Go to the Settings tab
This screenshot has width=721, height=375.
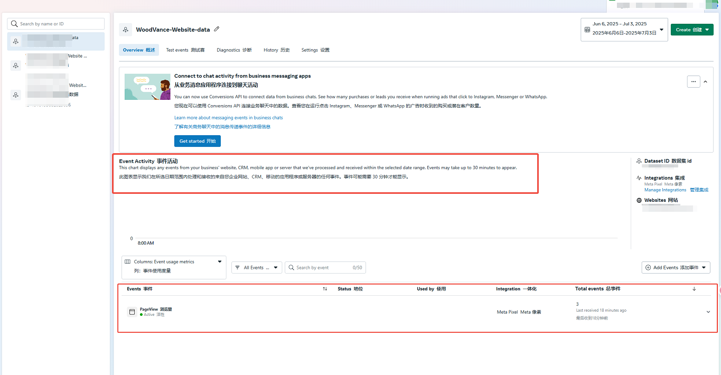(x=315, y=50)
